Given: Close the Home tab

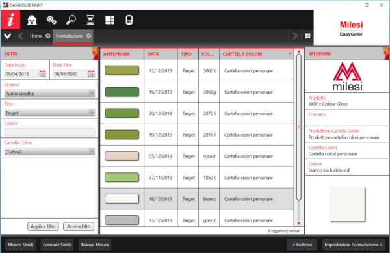Looking at the screenshot, I should pyautogui.click(x=48, y=36).
